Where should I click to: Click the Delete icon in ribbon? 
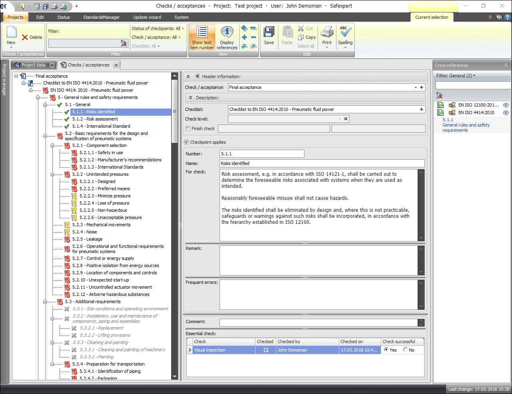pos(32,37)
